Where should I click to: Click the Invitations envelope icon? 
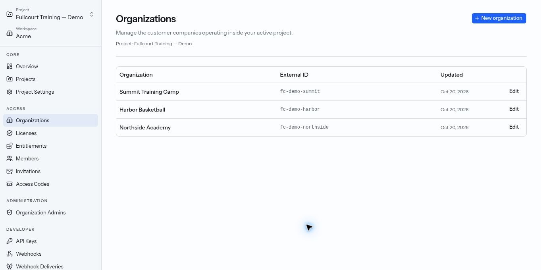tap(10, 171)
